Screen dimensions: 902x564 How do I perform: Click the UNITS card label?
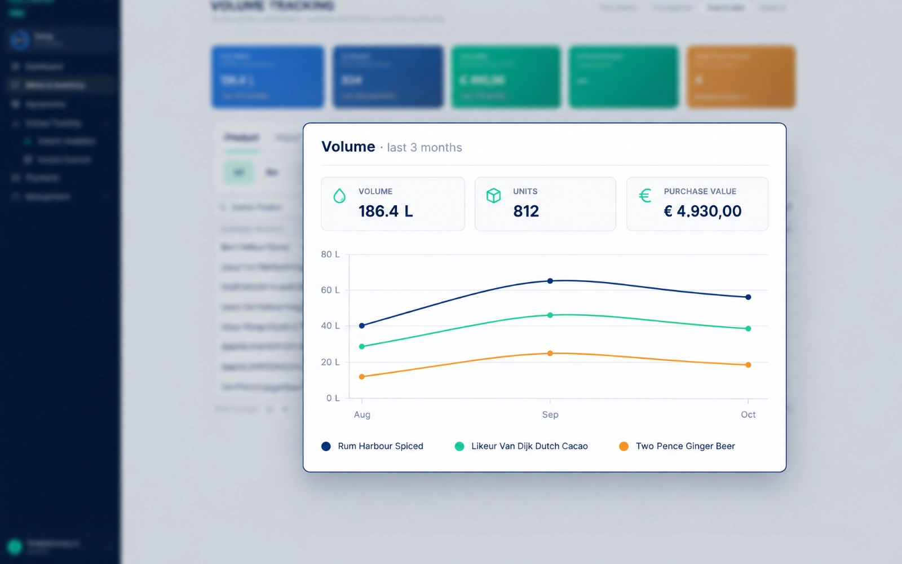[525, 192]
